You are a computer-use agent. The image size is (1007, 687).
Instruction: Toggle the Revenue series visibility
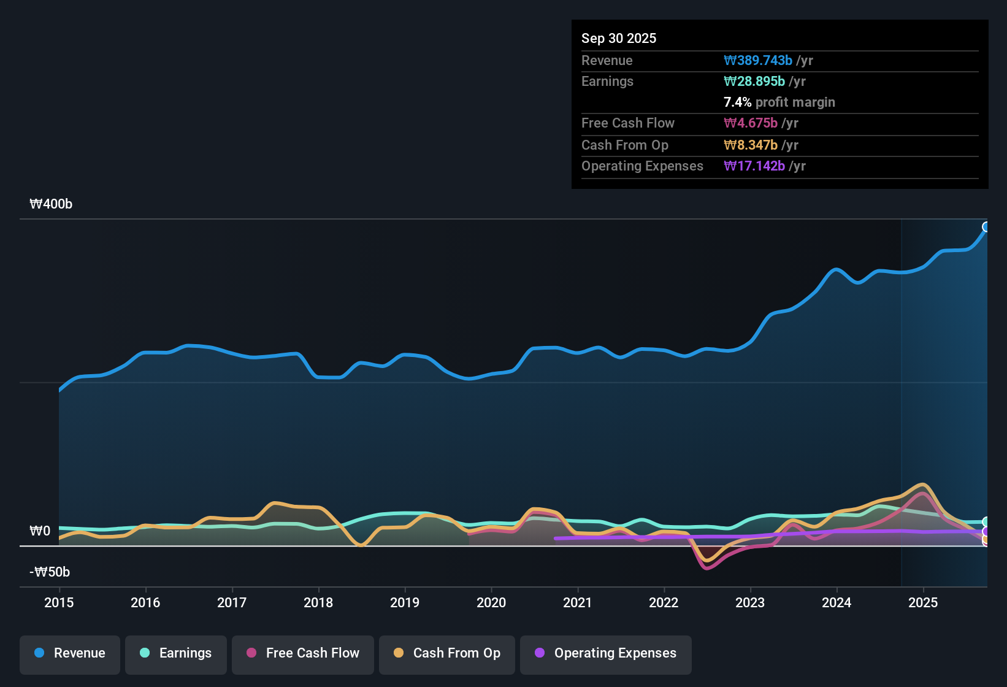[69, 653]
